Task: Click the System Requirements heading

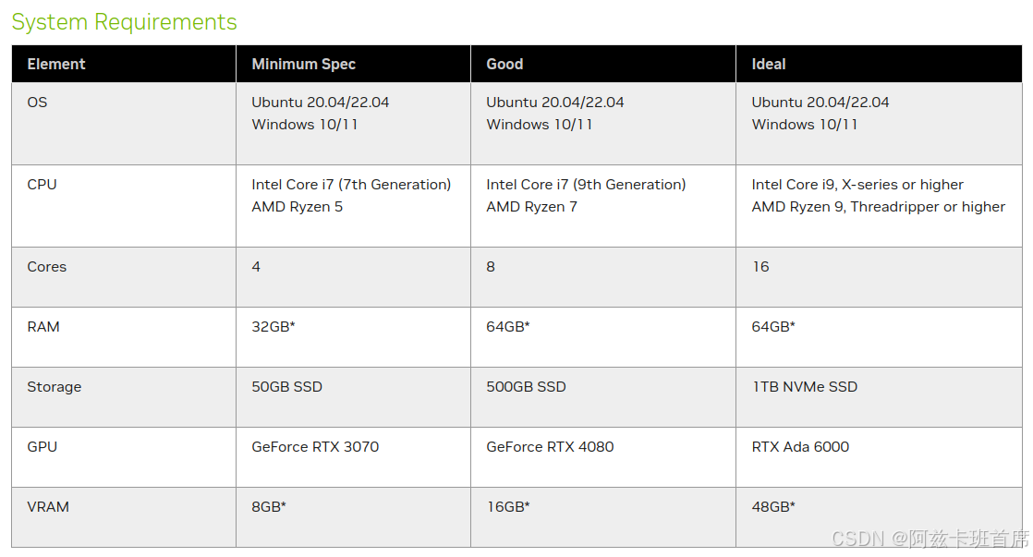Action: coord(124,22)
